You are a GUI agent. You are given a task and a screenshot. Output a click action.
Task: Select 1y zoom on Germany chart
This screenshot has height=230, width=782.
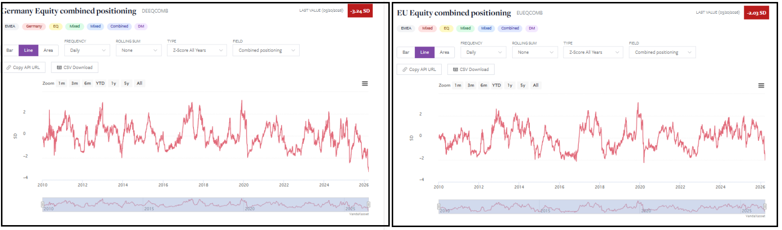[114, 84]
